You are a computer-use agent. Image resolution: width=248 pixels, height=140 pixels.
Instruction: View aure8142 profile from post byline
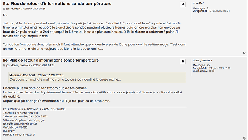pyautogui.click(x=17, y=9)
